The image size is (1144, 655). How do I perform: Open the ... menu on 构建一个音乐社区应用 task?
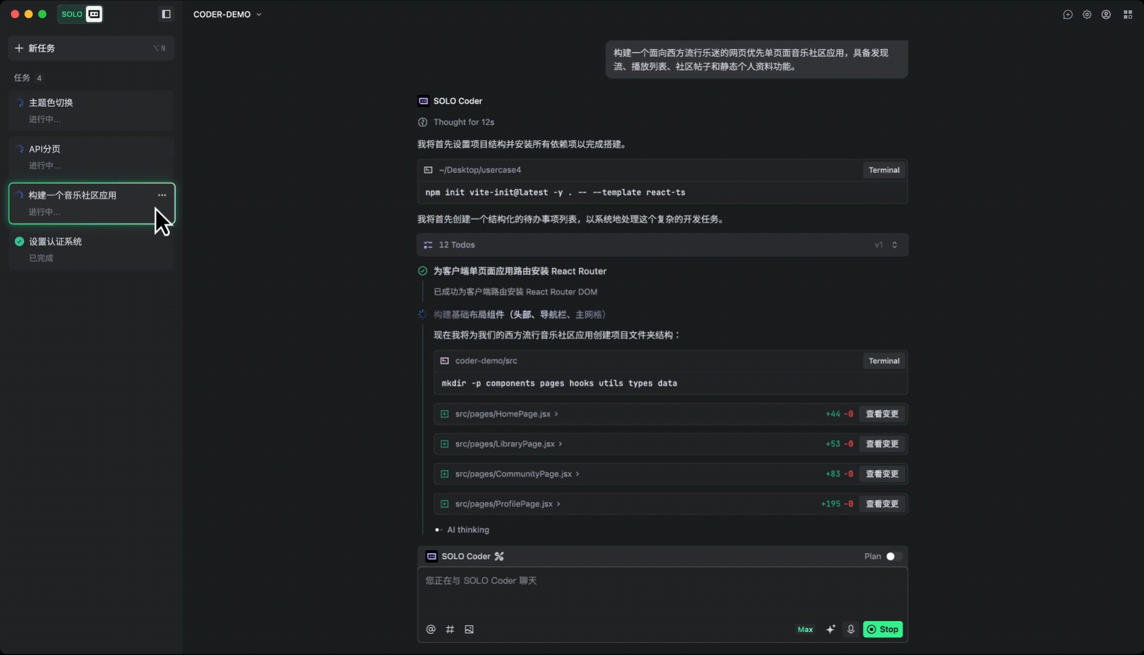tap(161, 195)
